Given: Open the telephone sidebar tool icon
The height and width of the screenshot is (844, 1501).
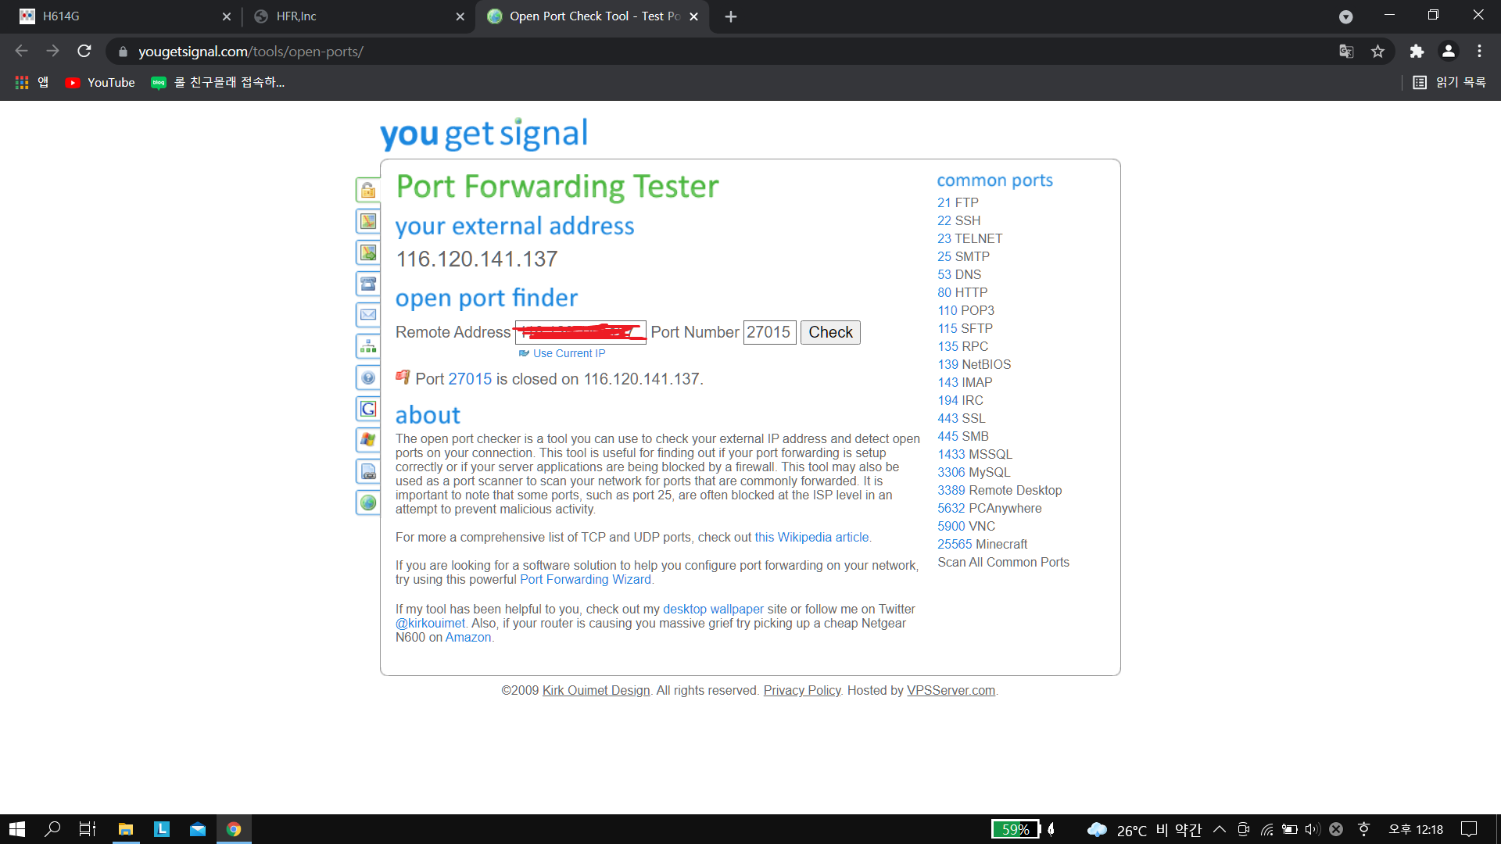Looking at the screenshot, I should pos(368,284).
